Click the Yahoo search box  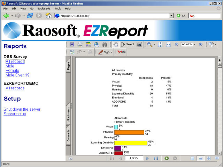point(205,16)
